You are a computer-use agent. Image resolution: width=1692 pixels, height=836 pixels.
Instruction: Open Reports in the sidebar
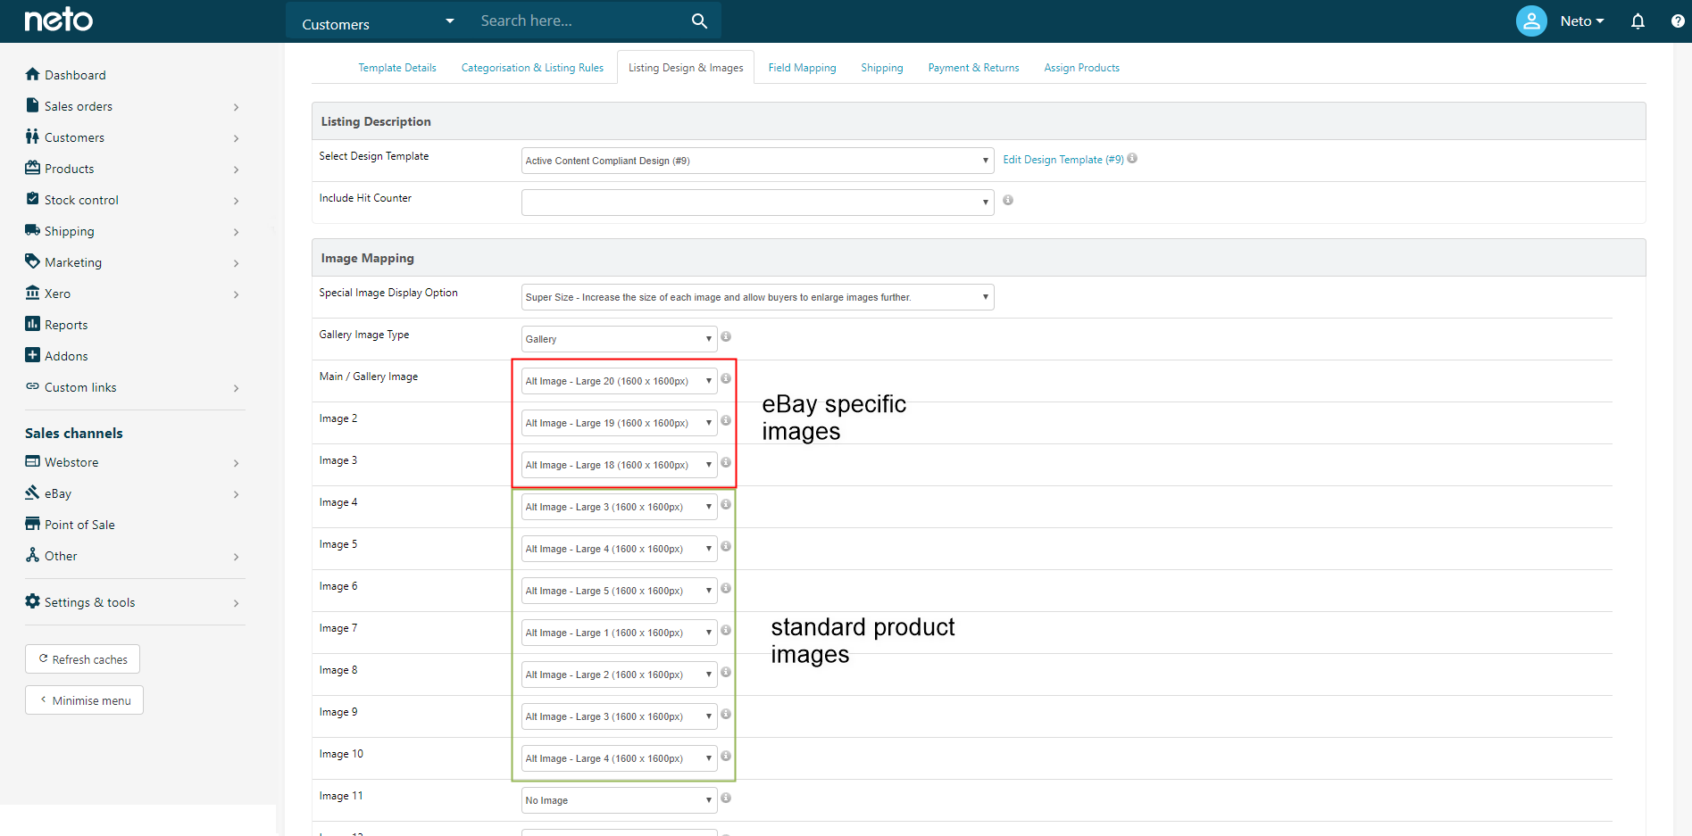click(x=66, y=325)
